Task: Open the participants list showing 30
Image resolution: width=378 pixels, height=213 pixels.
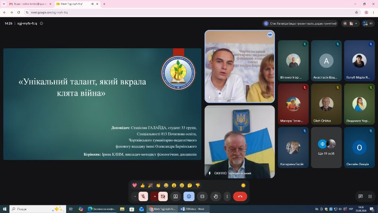Action: click(368, 23)
